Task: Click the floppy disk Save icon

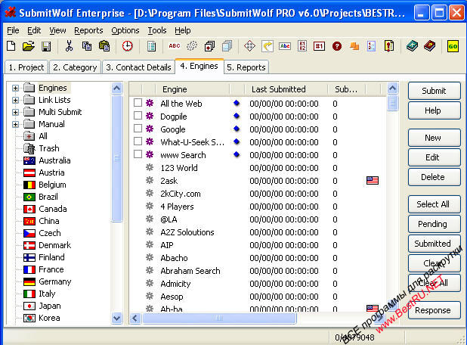Action: pyautogui.click(x=46, y=46)
